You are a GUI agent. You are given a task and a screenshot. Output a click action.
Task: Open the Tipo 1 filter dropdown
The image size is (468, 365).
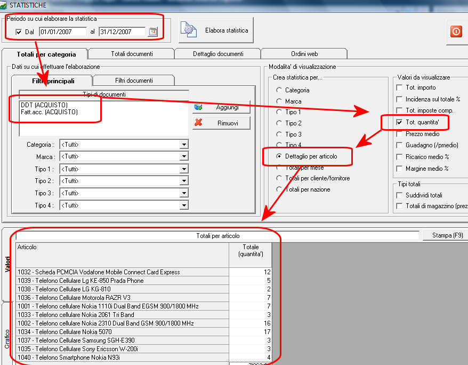pyautogui.click(x=184, y=169)
